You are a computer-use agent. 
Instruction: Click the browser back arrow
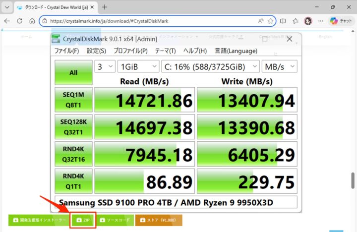[7, 21]
